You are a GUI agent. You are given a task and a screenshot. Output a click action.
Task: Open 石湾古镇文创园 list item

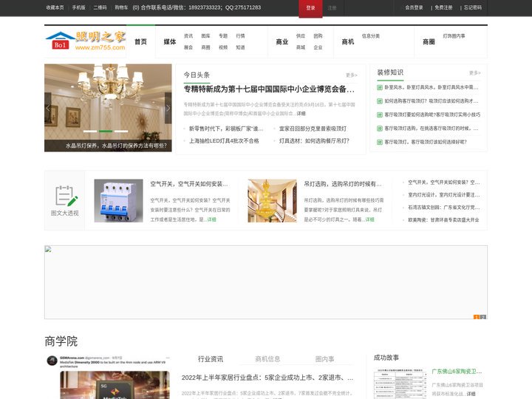coord(444,208)
